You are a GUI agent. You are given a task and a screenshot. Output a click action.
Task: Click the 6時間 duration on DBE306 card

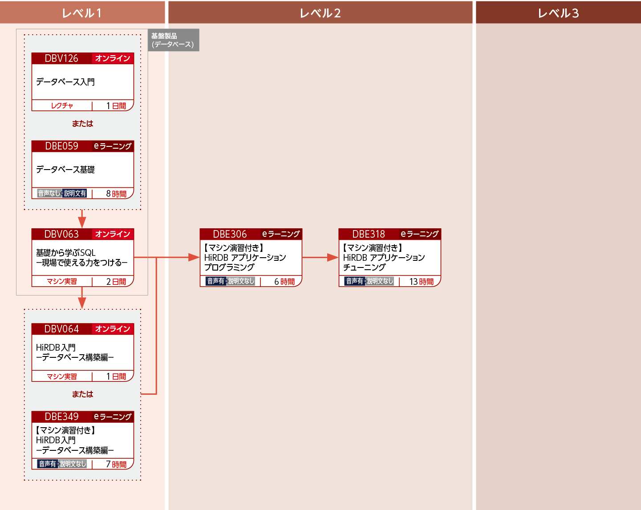(x=284, y=281)
